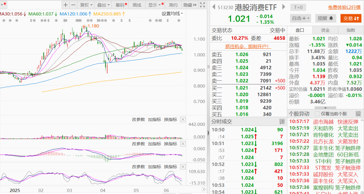Screen dimensions: 364x194
Task: Select the MA250:0.885 indicator label
Action: 109,14
